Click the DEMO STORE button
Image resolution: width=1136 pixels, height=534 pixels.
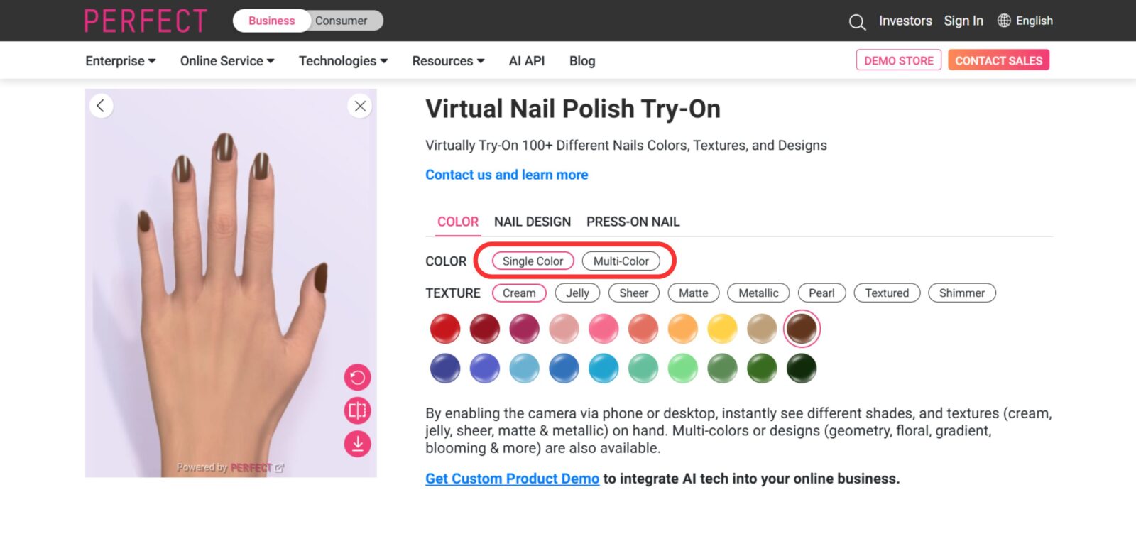click(x=899, y=60)
